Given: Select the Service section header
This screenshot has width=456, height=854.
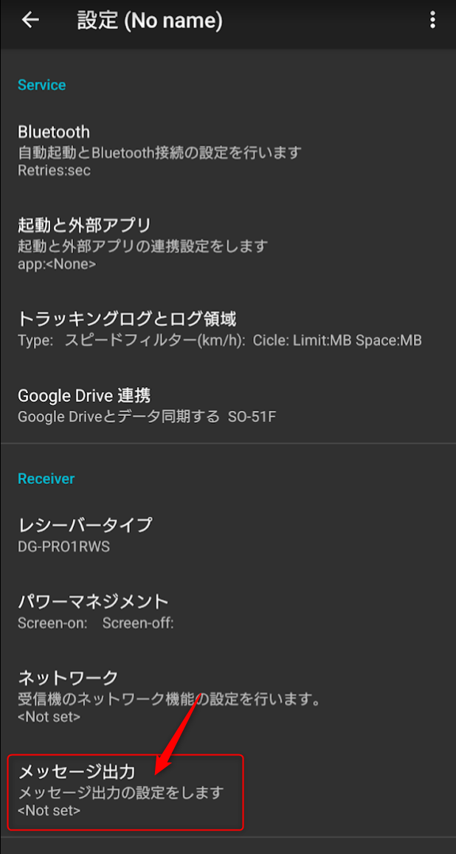Looking at the screenshot, I should click(x=42, y=86).
